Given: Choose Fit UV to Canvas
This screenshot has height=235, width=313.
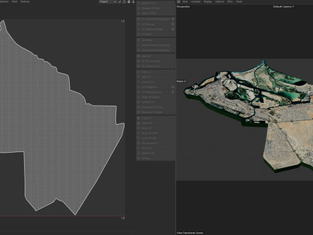Looking at the screenshot, I should (x=156, y=61).
